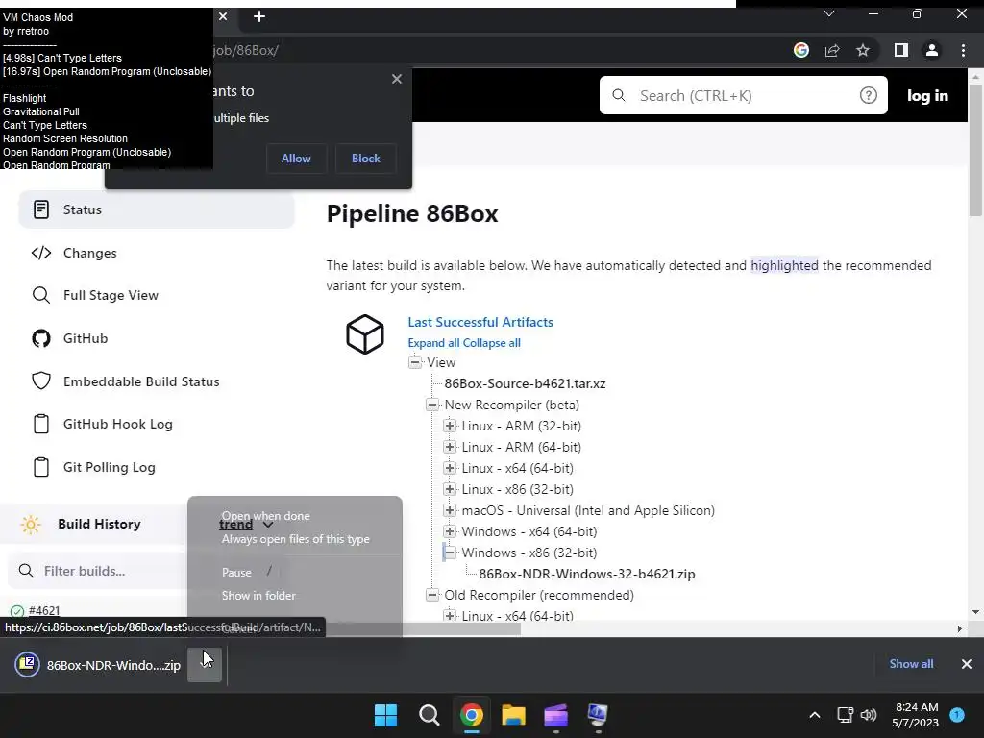Download 86Box-Source-b4621.tar.xz
This screenshot has height=738, width=984.
point(525,383)
